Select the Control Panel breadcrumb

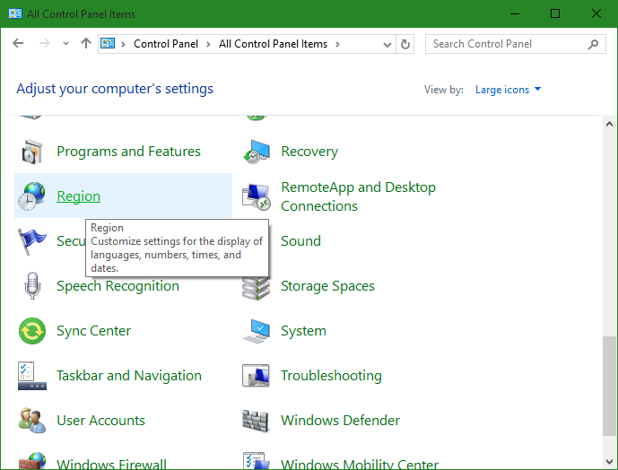[166, 44]
